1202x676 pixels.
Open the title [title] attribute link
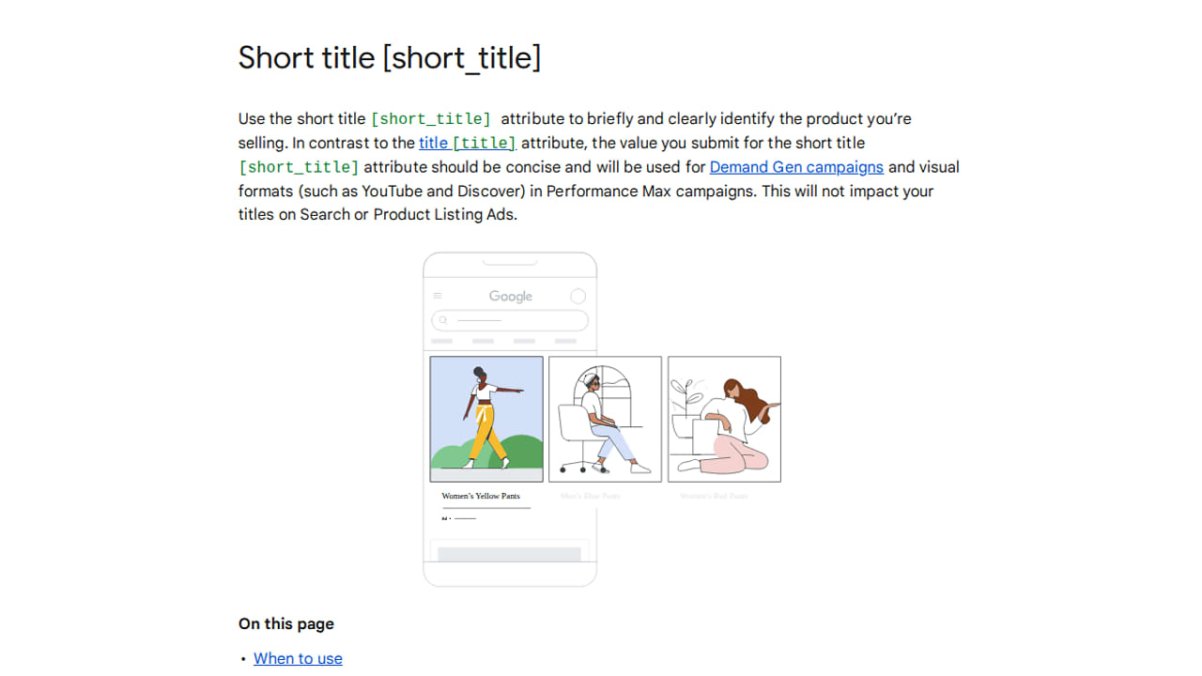coord(468,143)
